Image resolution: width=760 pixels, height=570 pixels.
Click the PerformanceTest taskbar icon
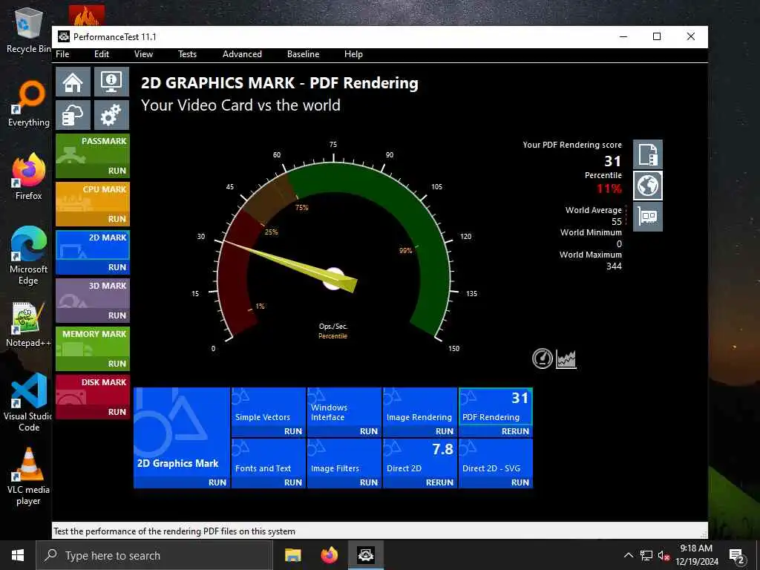(365, 555)
